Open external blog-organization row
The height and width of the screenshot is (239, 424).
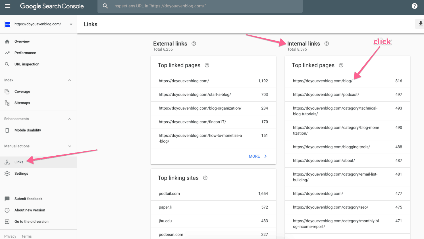(213, 108)
